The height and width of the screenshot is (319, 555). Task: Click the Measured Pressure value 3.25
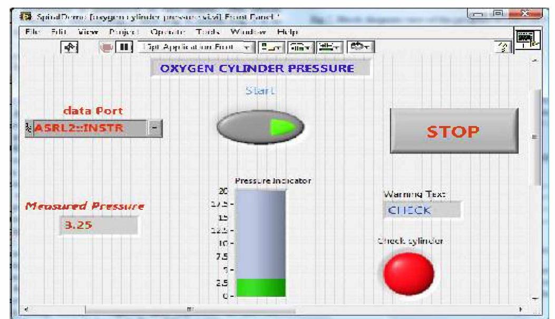[x=99, y=225]
